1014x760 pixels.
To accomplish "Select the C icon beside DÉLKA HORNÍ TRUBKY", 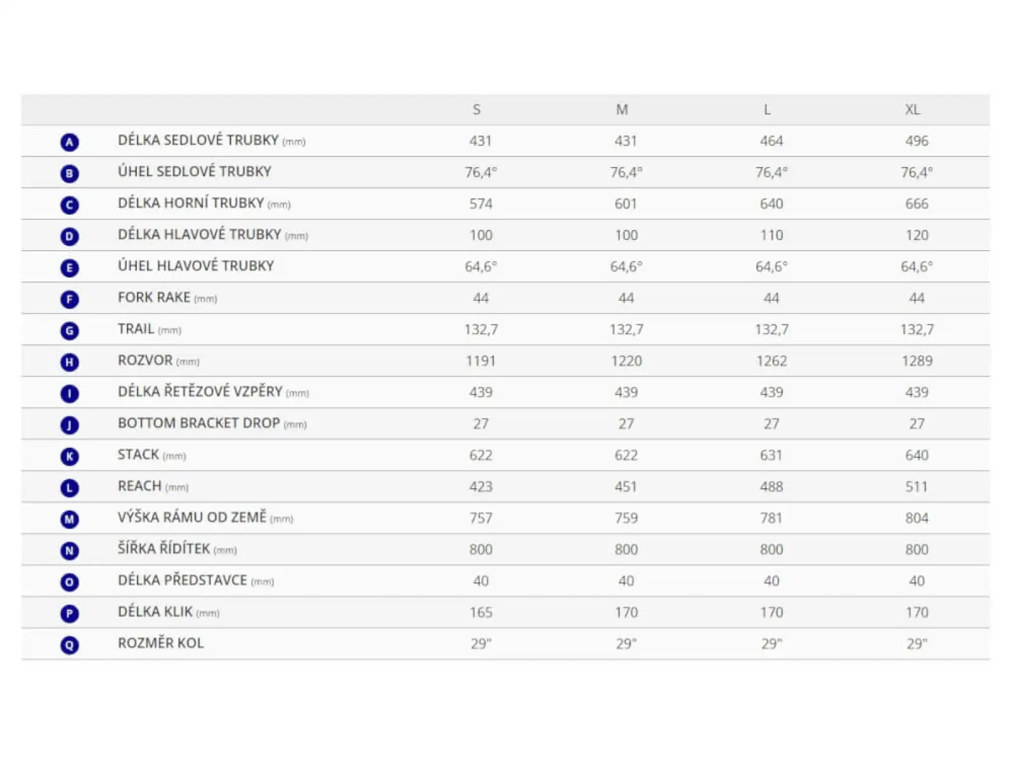I will coord(70,205).
